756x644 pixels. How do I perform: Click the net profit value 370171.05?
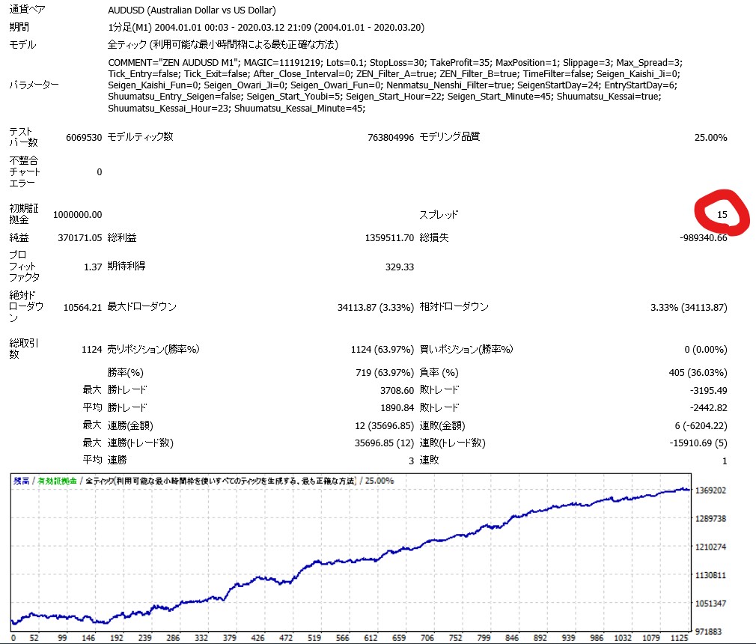click(x=79, y=238)
